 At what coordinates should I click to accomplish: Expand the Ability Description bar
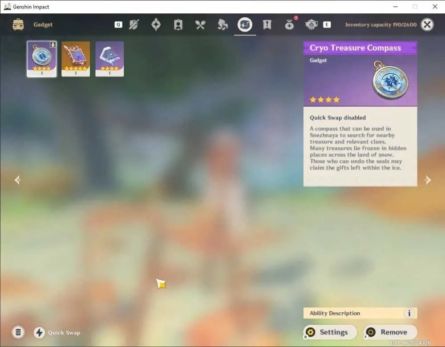pos(360,313)
